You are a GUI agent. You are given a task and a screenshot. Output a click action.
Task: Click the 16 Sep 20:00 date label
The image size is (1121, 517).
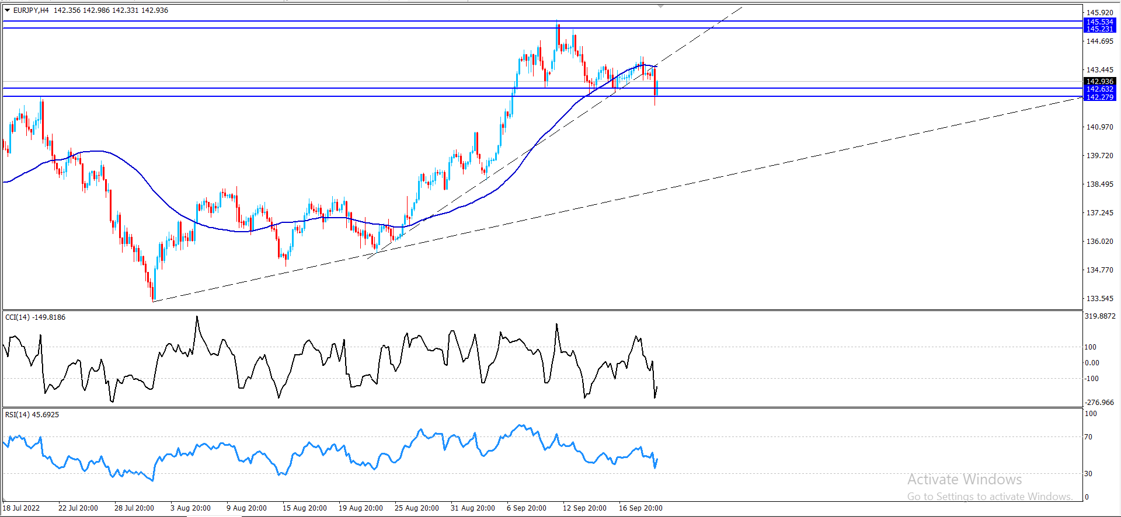click(640, 508)
